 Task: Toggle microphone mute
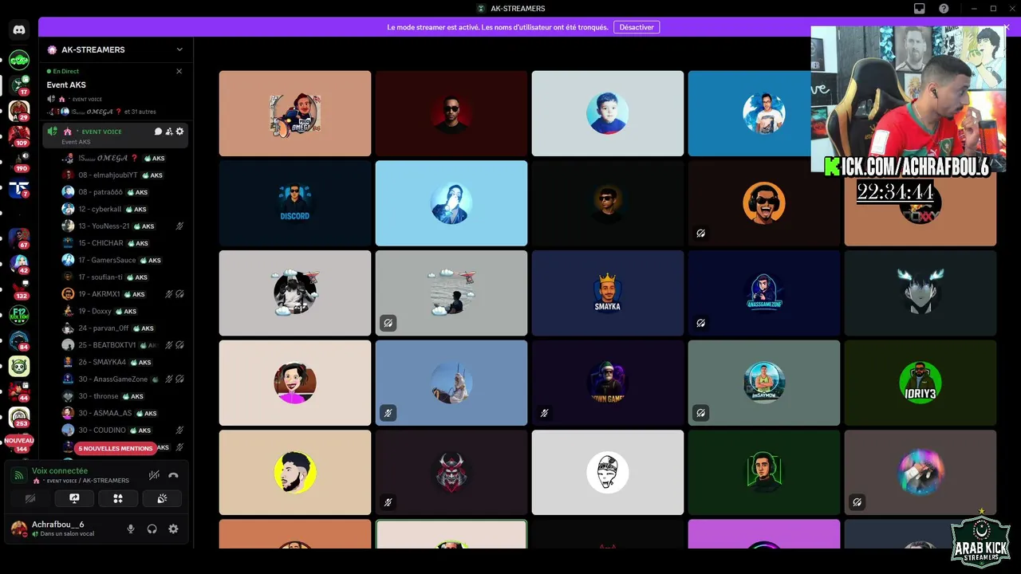tap(131, 529)
